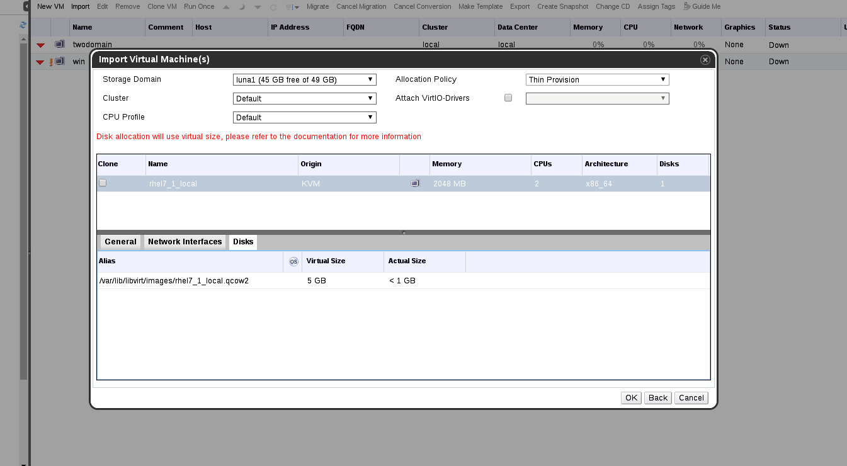Click the horizontal splitter handle above the tabs
Screen dimensions: 847x466
point(404,232)
